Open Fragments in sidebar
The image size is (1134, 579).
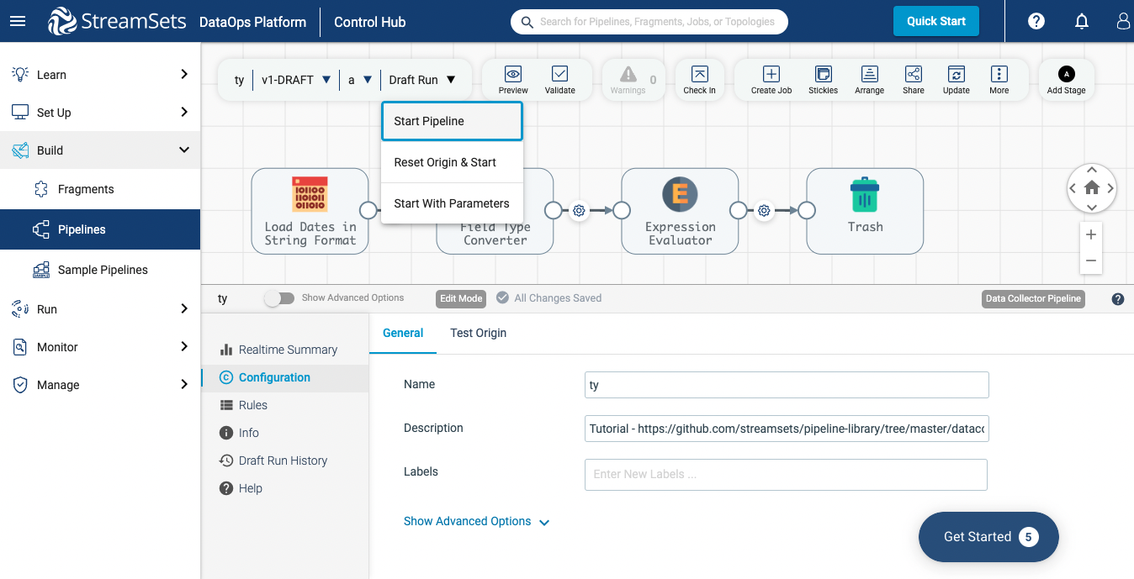(x=100, y=189)
